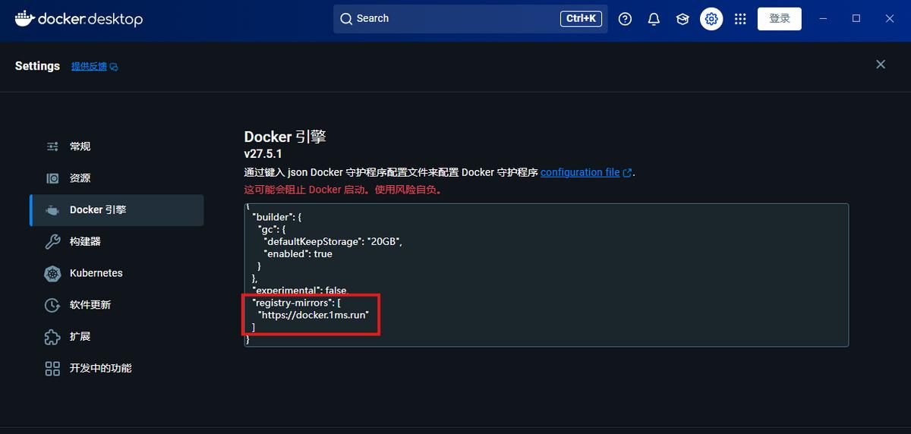Close the Docker Desktop window

(x=890, y=18)
